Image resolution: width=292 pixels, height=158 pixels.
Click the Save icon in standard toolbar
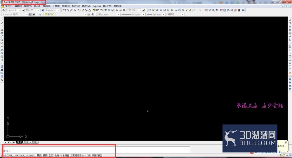(x=157, y=10)
